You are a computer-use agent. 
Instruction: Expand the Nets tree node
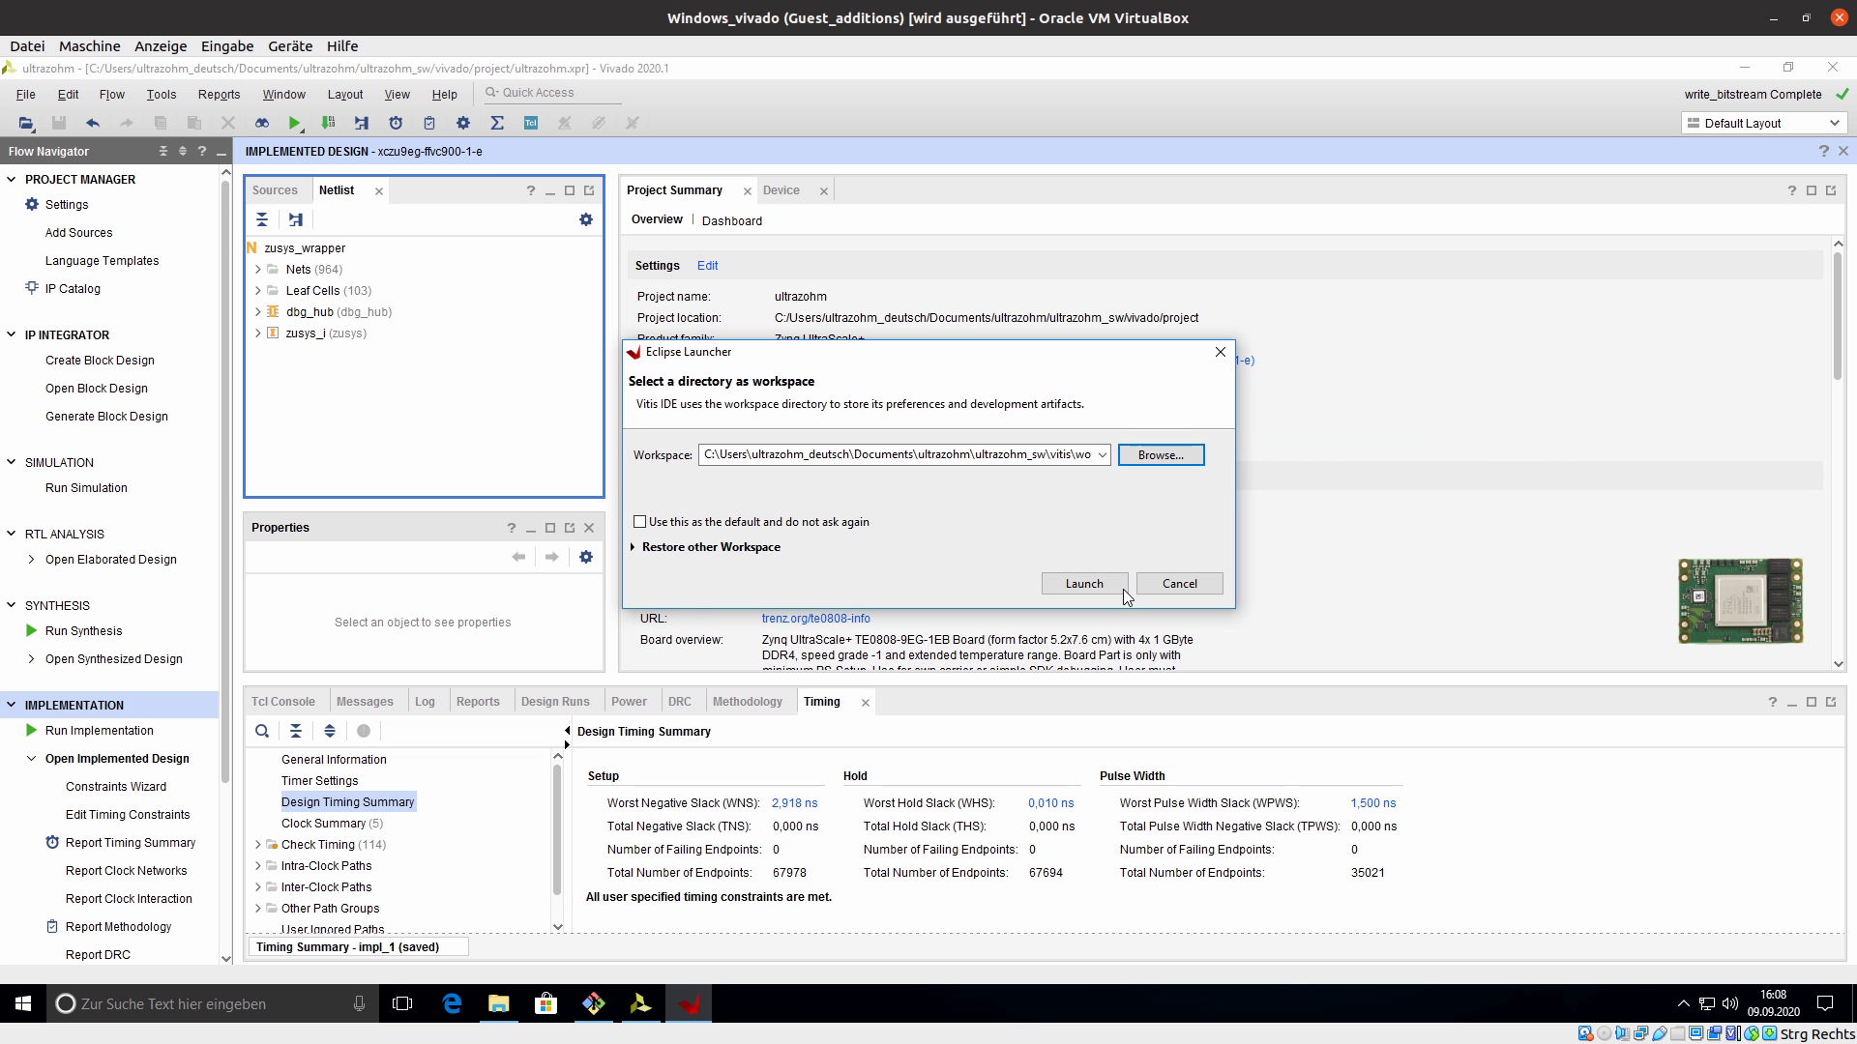coord(258,270)
